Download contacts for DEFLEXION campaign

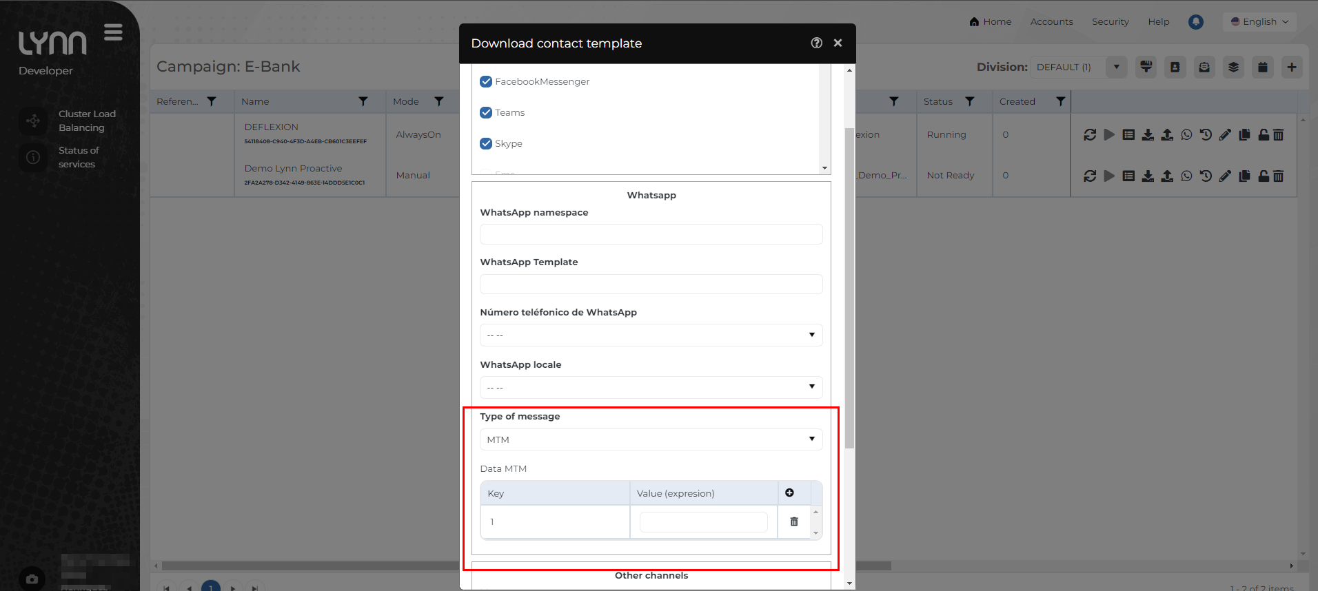[x=1148, y=135]
